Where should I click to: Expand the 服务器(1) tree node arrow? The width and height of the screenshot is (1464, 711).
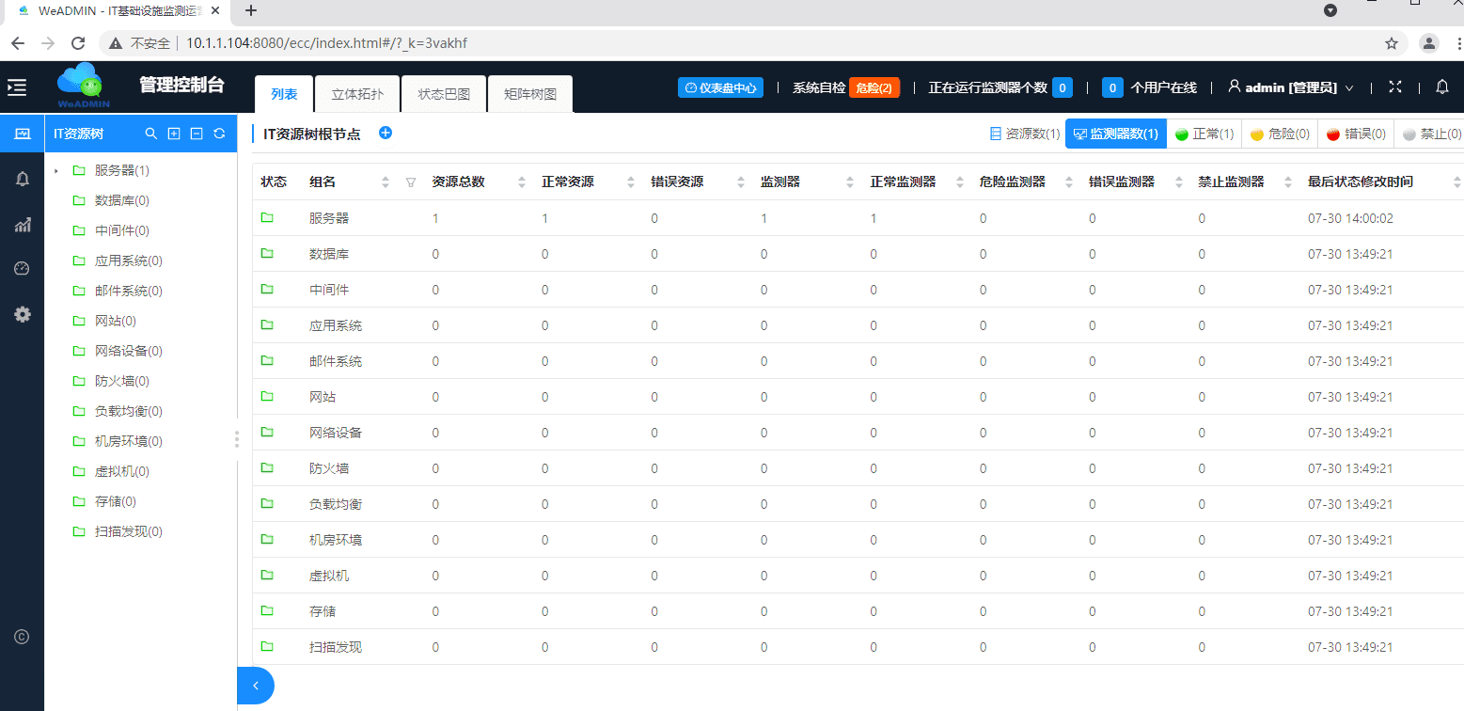(56, 171)
